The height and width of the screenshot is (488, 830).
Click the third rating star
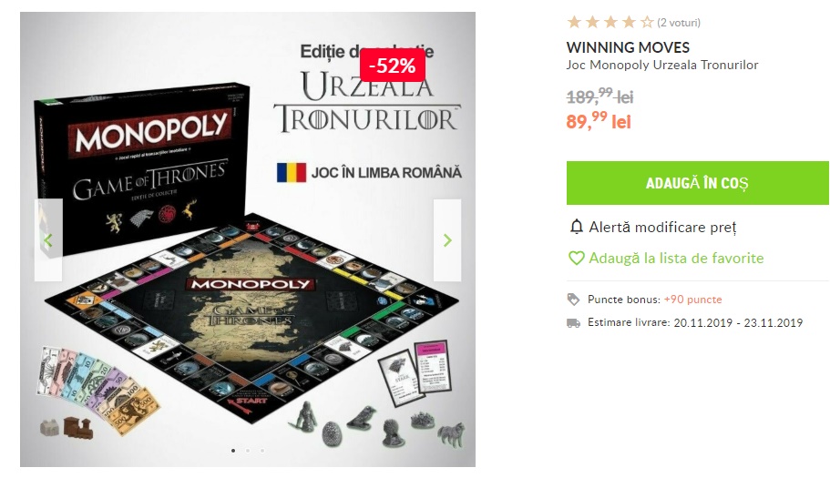tap(610, 22)
